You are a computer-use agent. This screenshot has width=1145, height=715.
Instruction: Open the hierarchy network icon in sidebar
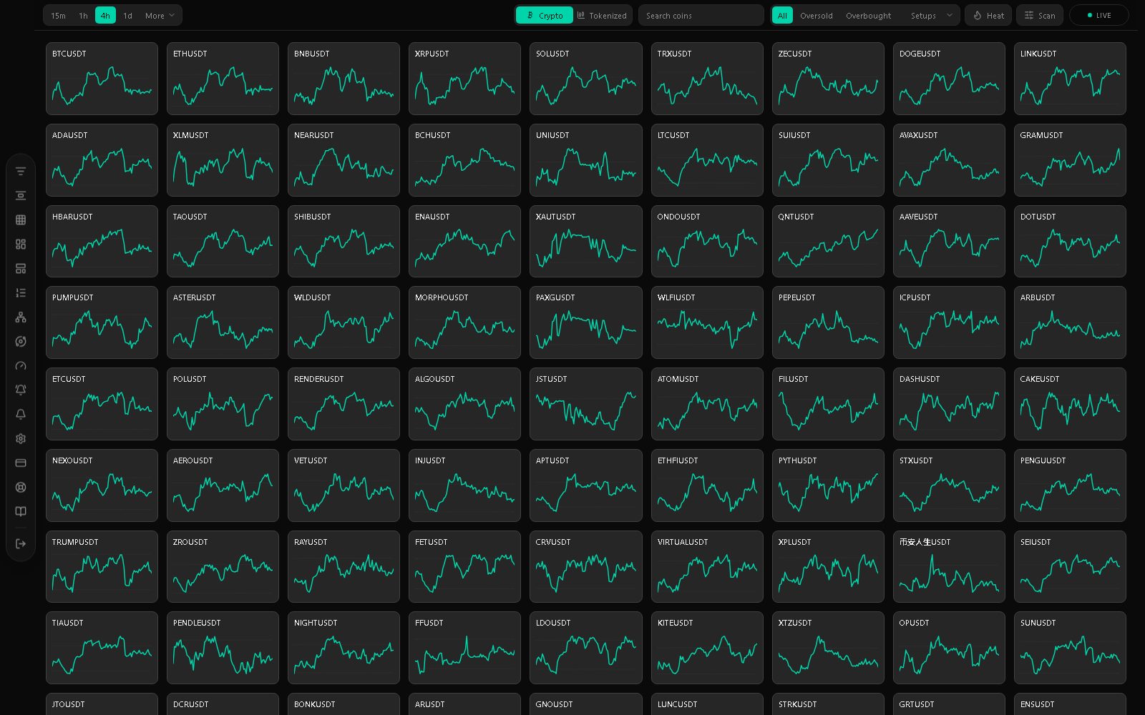click(x=21, y=317)
